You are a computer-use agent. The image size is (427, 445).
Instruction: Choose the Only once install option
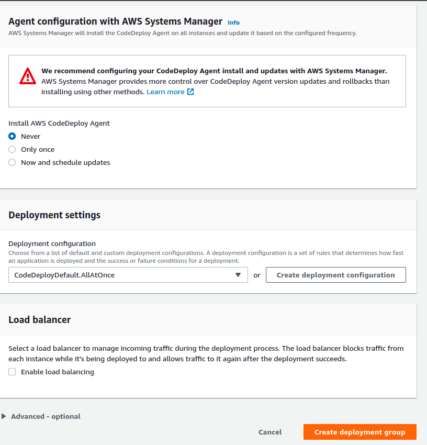pos(12,149)
